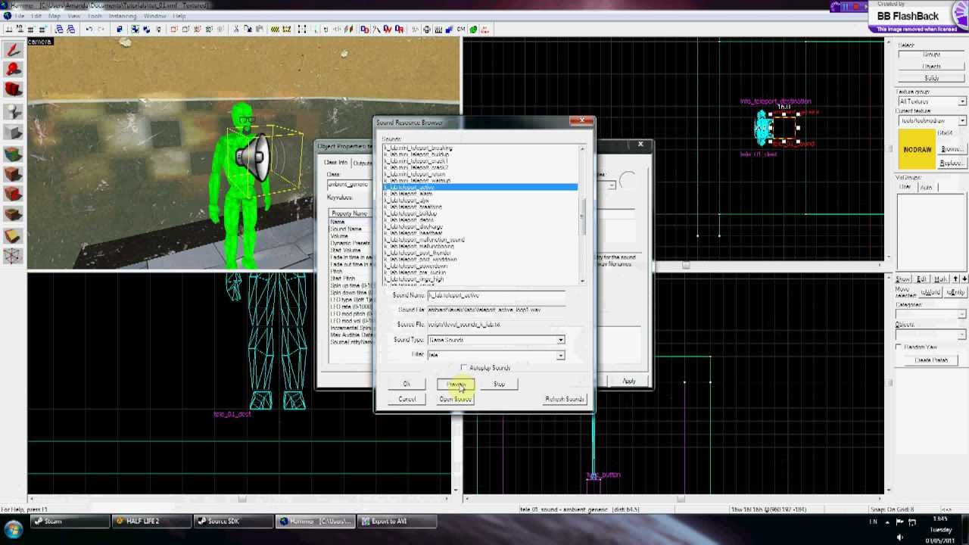
Task: Open the Map menu
Action: pos(55,16)
